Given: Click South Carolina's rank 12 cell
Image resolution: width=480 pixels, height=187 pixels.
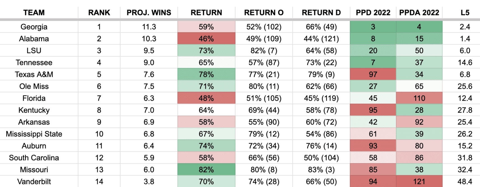Looking at the screenshot, I should (99, 158).
